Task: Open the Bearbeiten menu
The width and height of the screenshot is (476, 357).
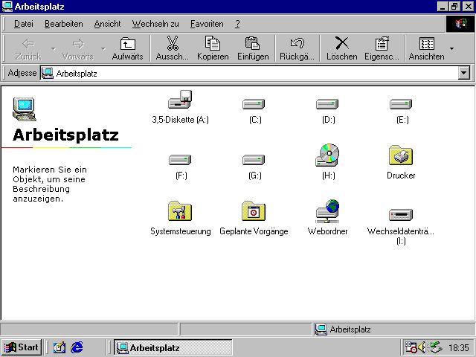Action: 63,24
